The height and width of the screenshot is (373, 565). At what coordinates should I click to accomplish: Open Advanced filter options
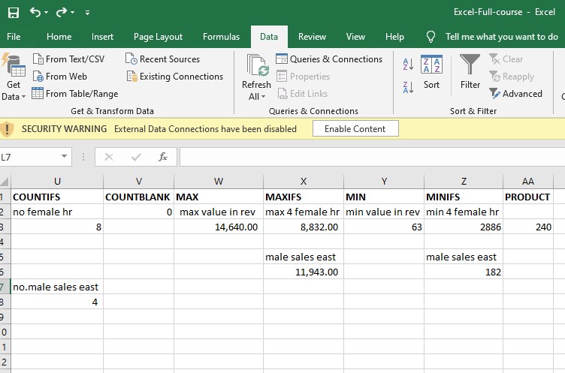pyautogui.click(x=515, y=94)
